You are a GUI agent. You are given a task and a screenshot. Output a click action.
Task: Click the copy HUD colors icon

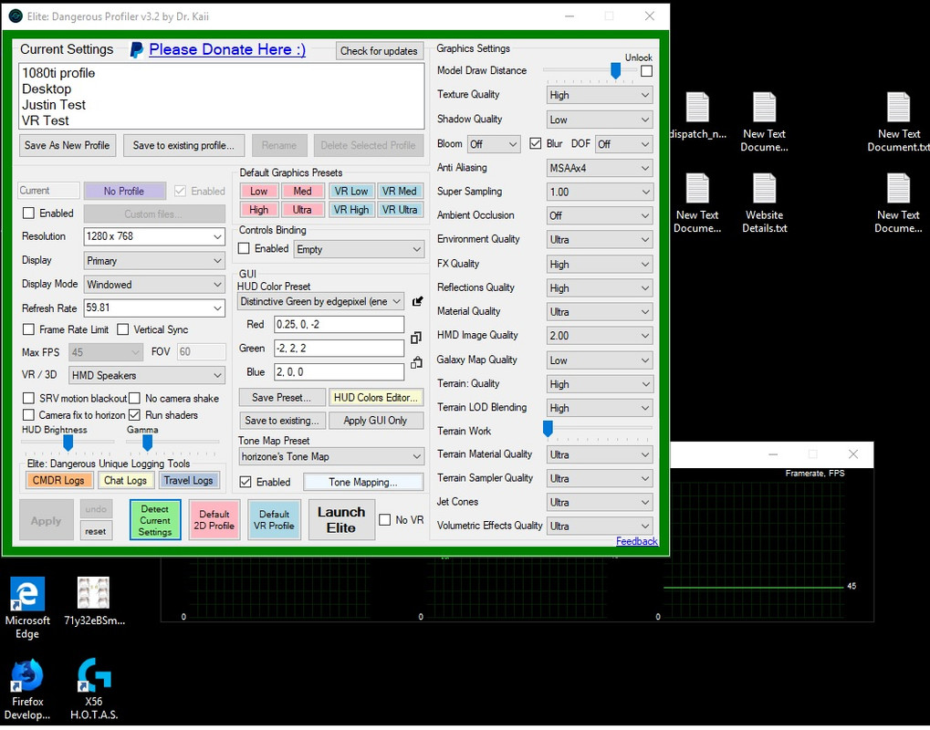[x=416, y=338]
